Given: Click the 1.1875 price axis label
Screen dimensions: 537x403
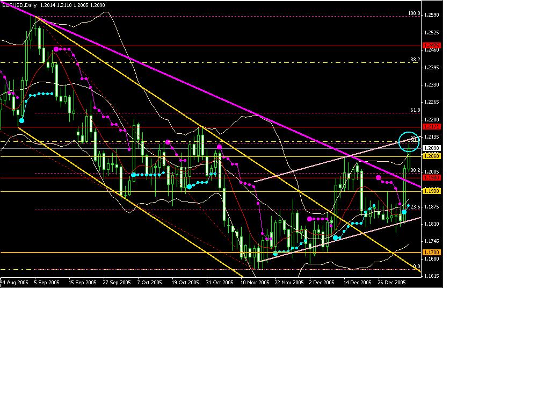Looking at the screenshot, I should point(432,207).
